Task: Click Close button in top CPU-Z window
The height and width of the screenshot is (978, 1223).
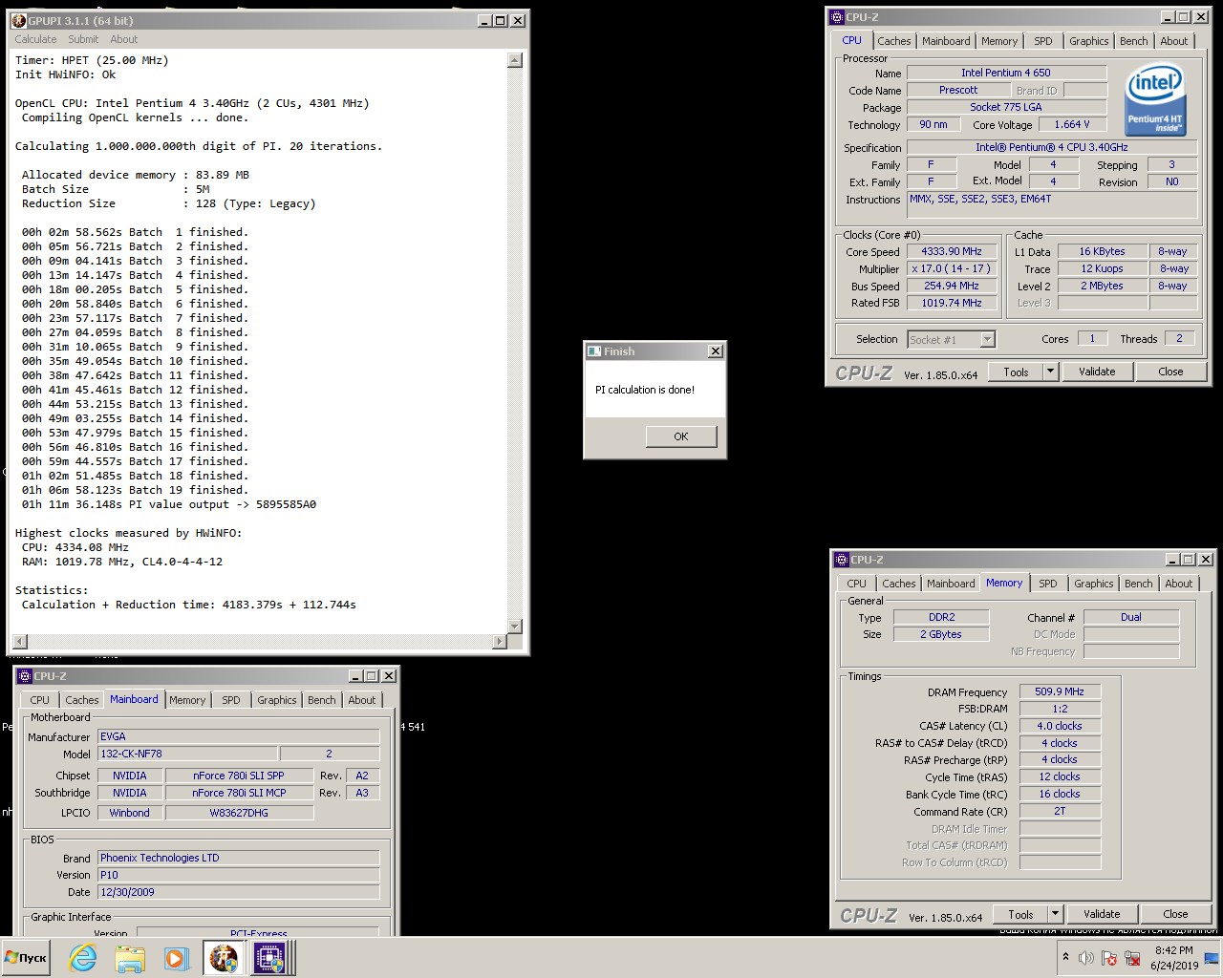Action: [1170, 372]
